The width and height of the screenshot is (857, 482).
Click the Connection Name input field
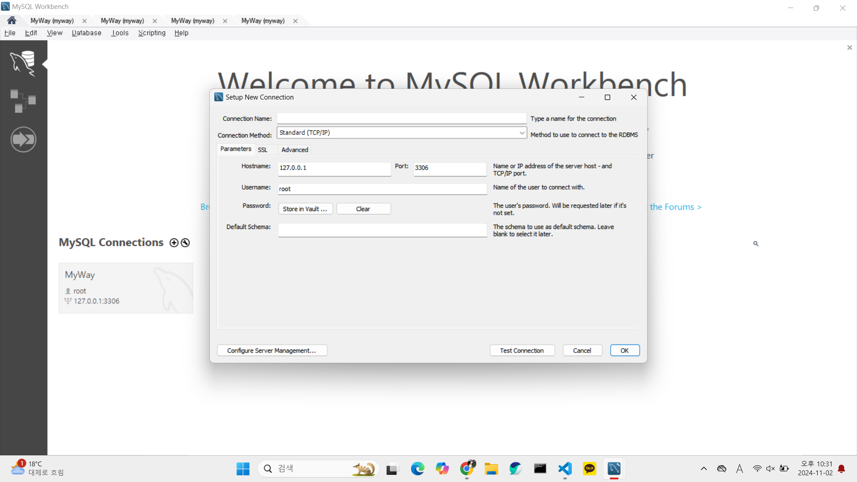click(401, 119)
